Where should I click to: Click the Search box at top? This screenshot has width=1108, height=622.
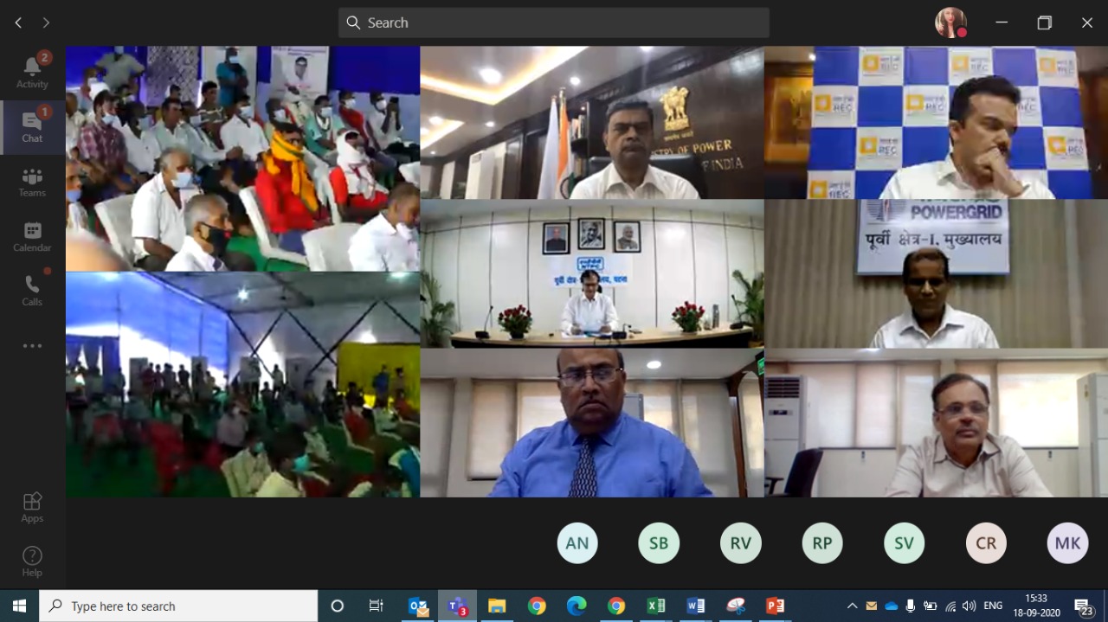coord(554,22)
